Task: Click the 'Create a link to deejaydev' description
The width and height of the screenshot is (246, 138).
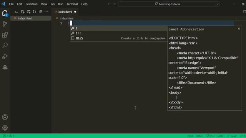Action: (x=143, y=38)
